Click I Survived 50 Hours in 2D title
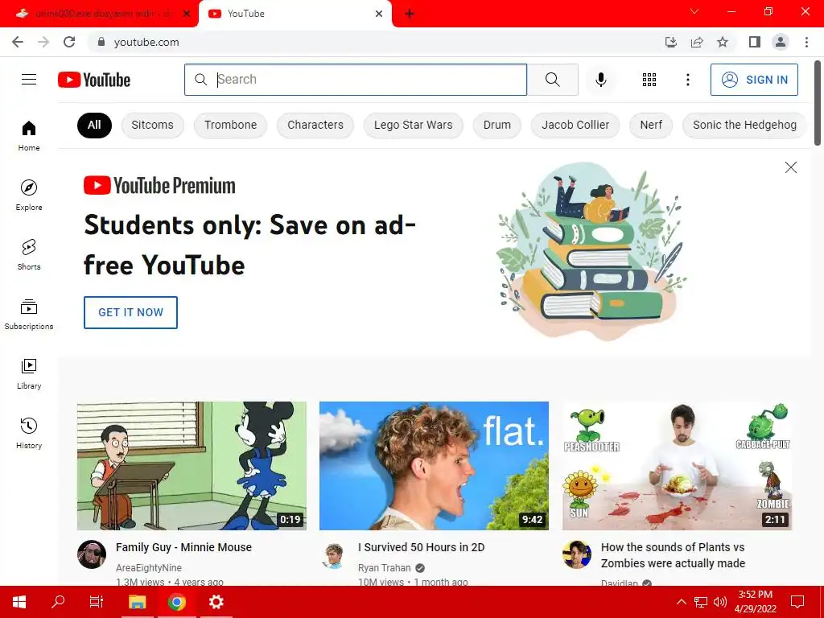Viewport: 824px width, 618px height. (x=422, y=547)
